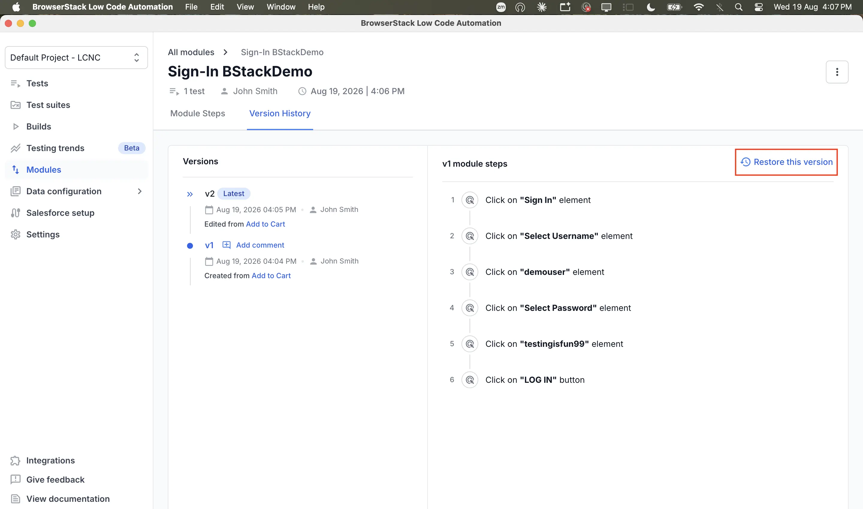Click the Salesforce setup icon
The width and height of the screenshot is (863, 509).
pyautogui.click(x=15, y=213)
